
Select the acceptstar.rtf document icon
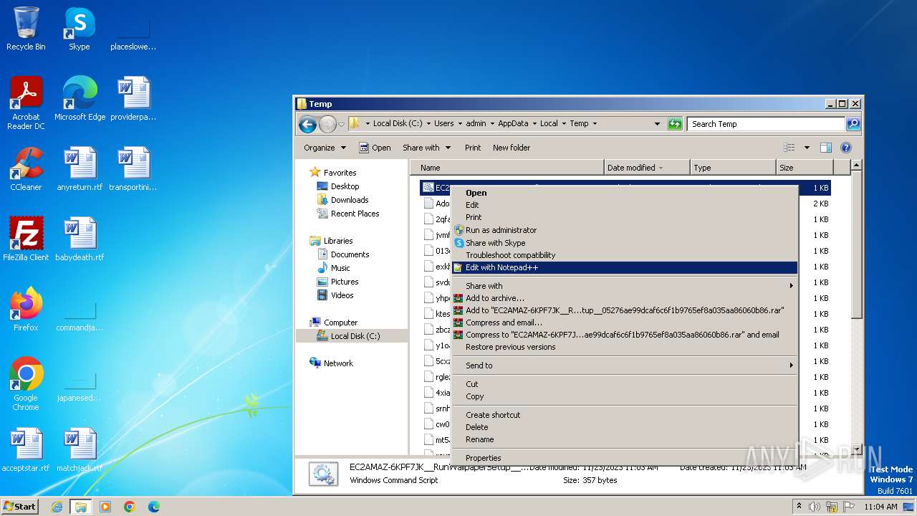26,450
